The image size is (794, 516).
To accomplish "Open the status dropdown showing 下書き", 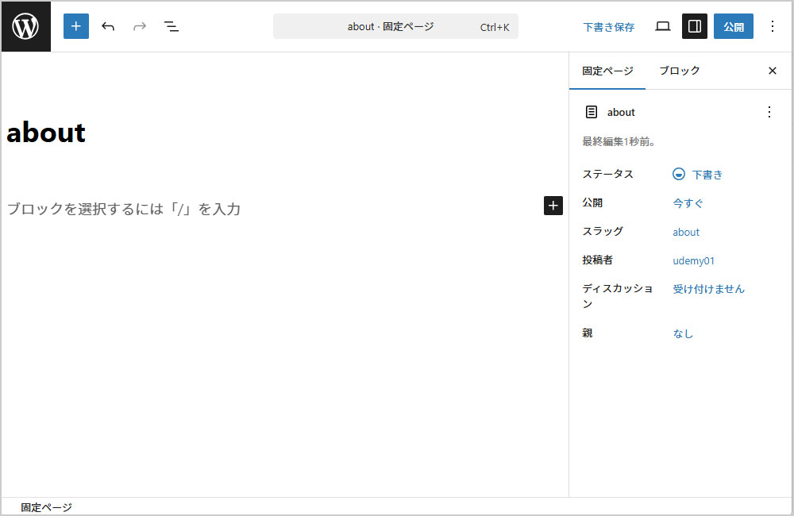I will [698, 175].
